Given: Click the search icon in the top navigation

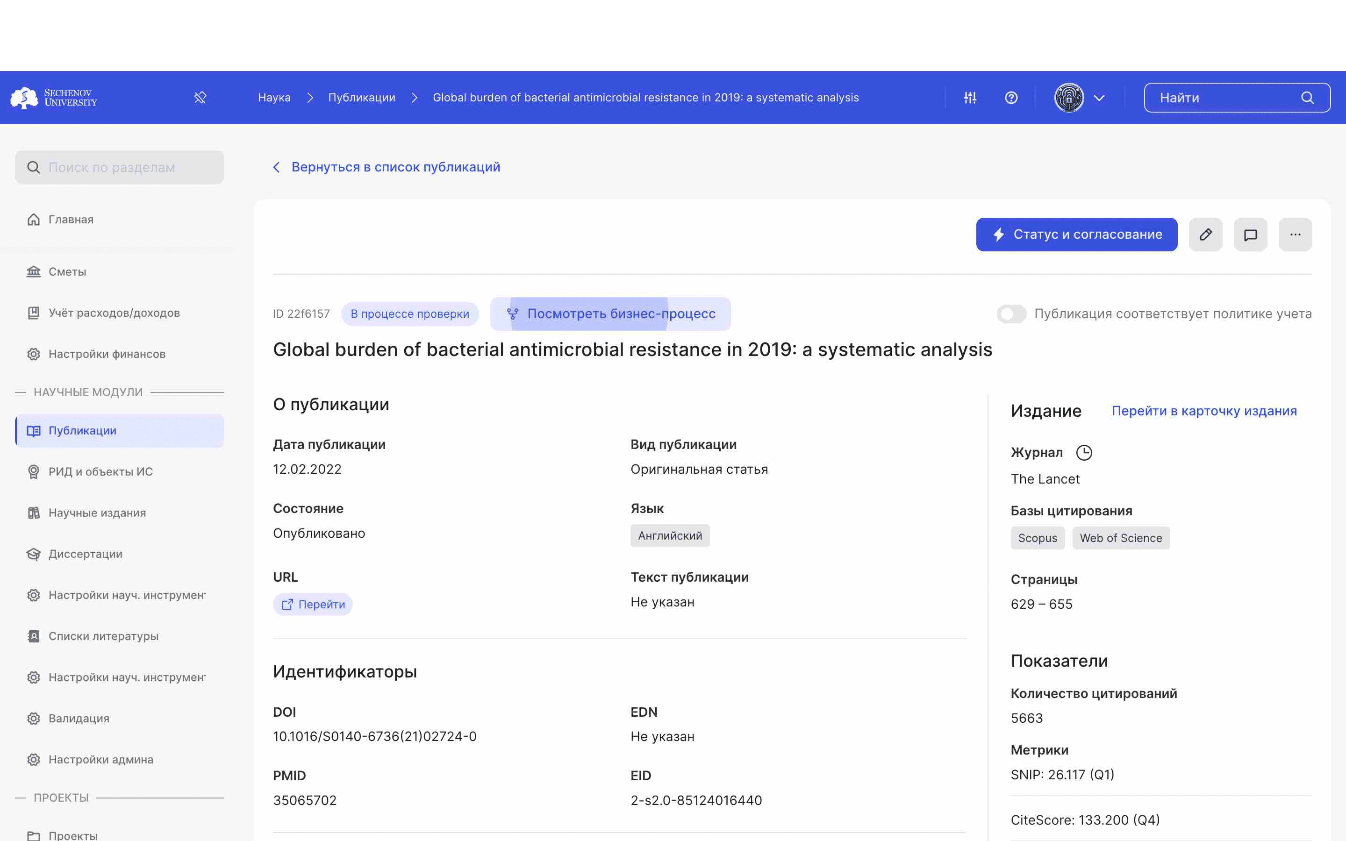Looking at the screenshot, I should pos(1308,97).
